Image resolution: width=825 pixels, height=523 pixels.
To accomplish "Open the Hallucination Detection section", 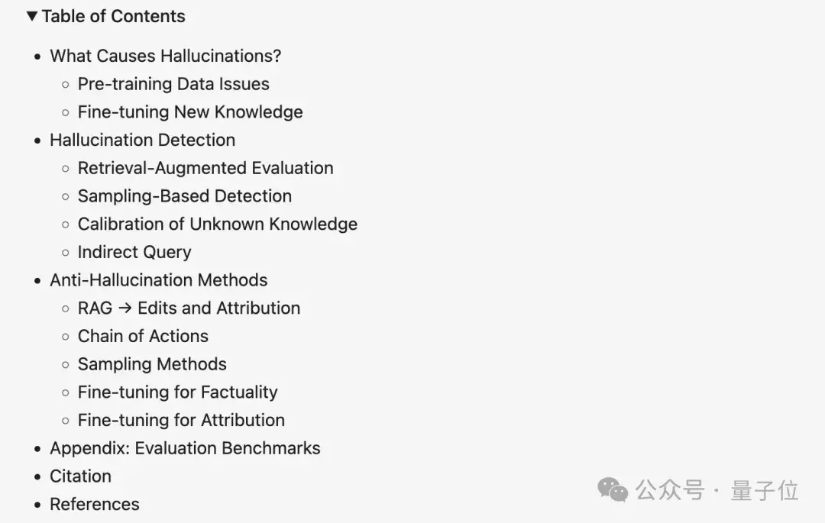I will (142, 140).
